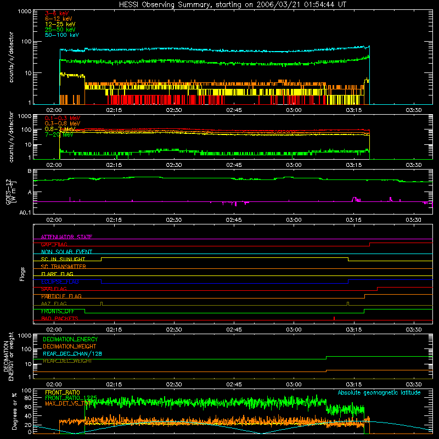Click the REAR_DEC_WEIGHT legend label
439x439 pixels.
[67, 361]
